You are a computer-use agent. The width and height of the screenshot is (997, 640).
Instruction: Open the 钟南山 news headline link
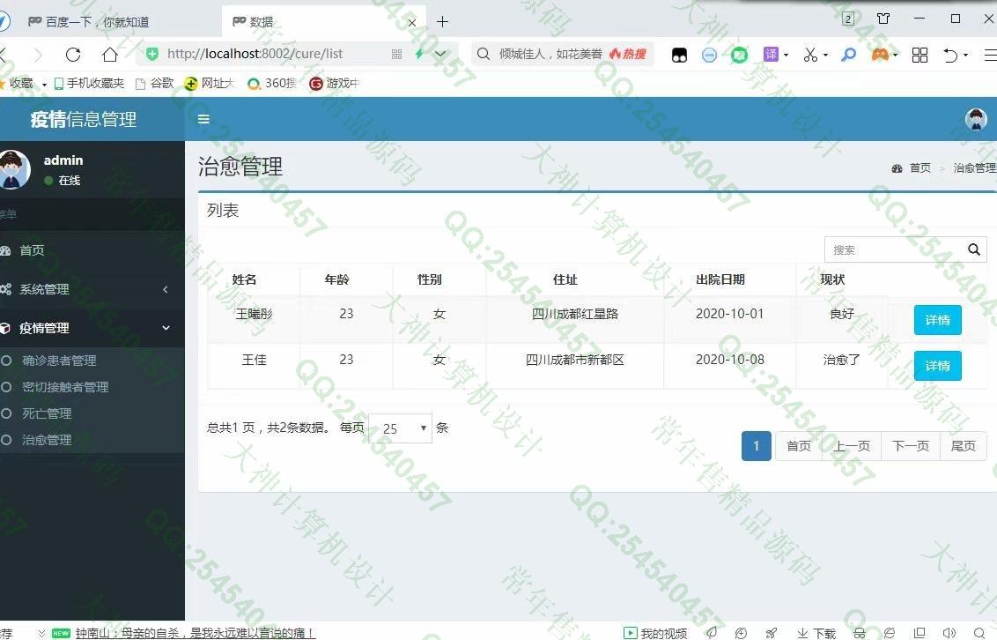click(x=196, y=633)
